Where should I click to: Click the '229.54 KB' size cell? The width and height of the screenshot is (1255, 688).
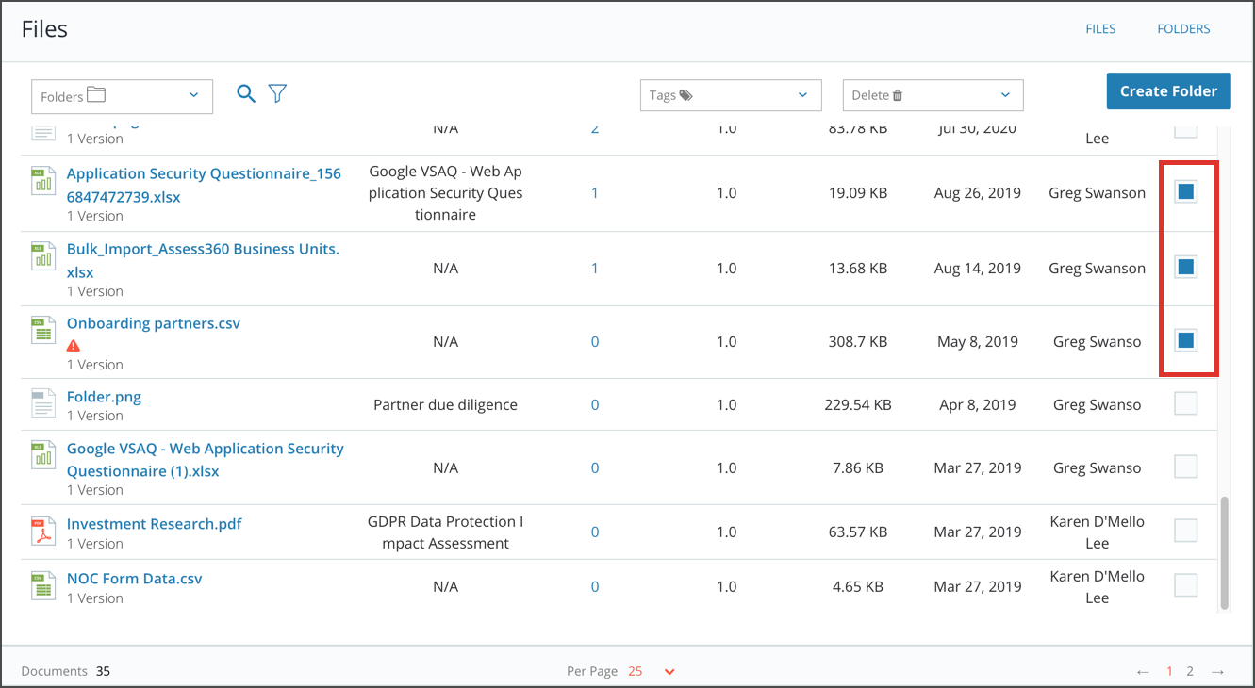click(x=858, y=405)
